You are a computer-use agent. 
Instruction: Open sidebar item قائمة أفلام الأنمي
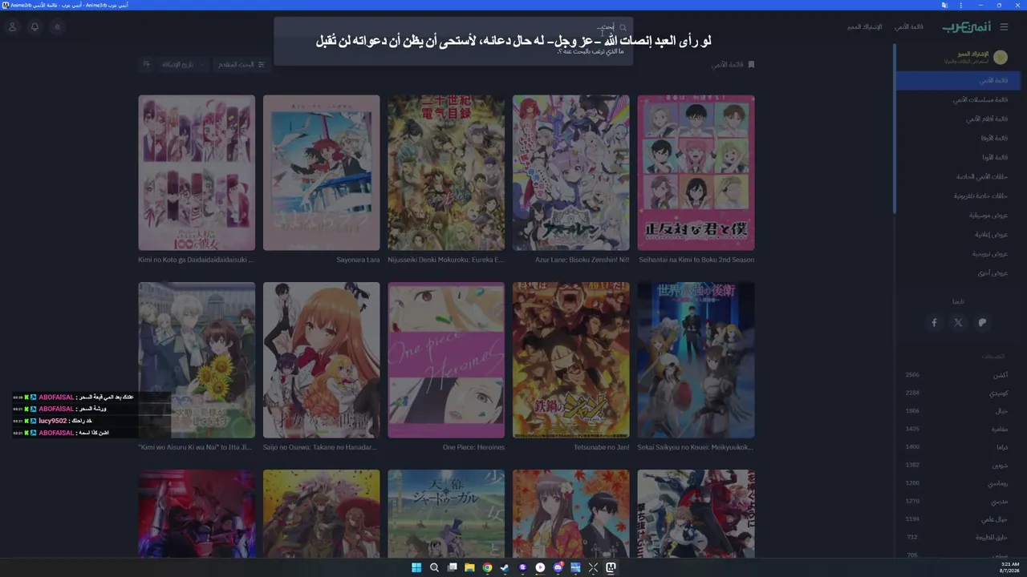tap(958, 119)
